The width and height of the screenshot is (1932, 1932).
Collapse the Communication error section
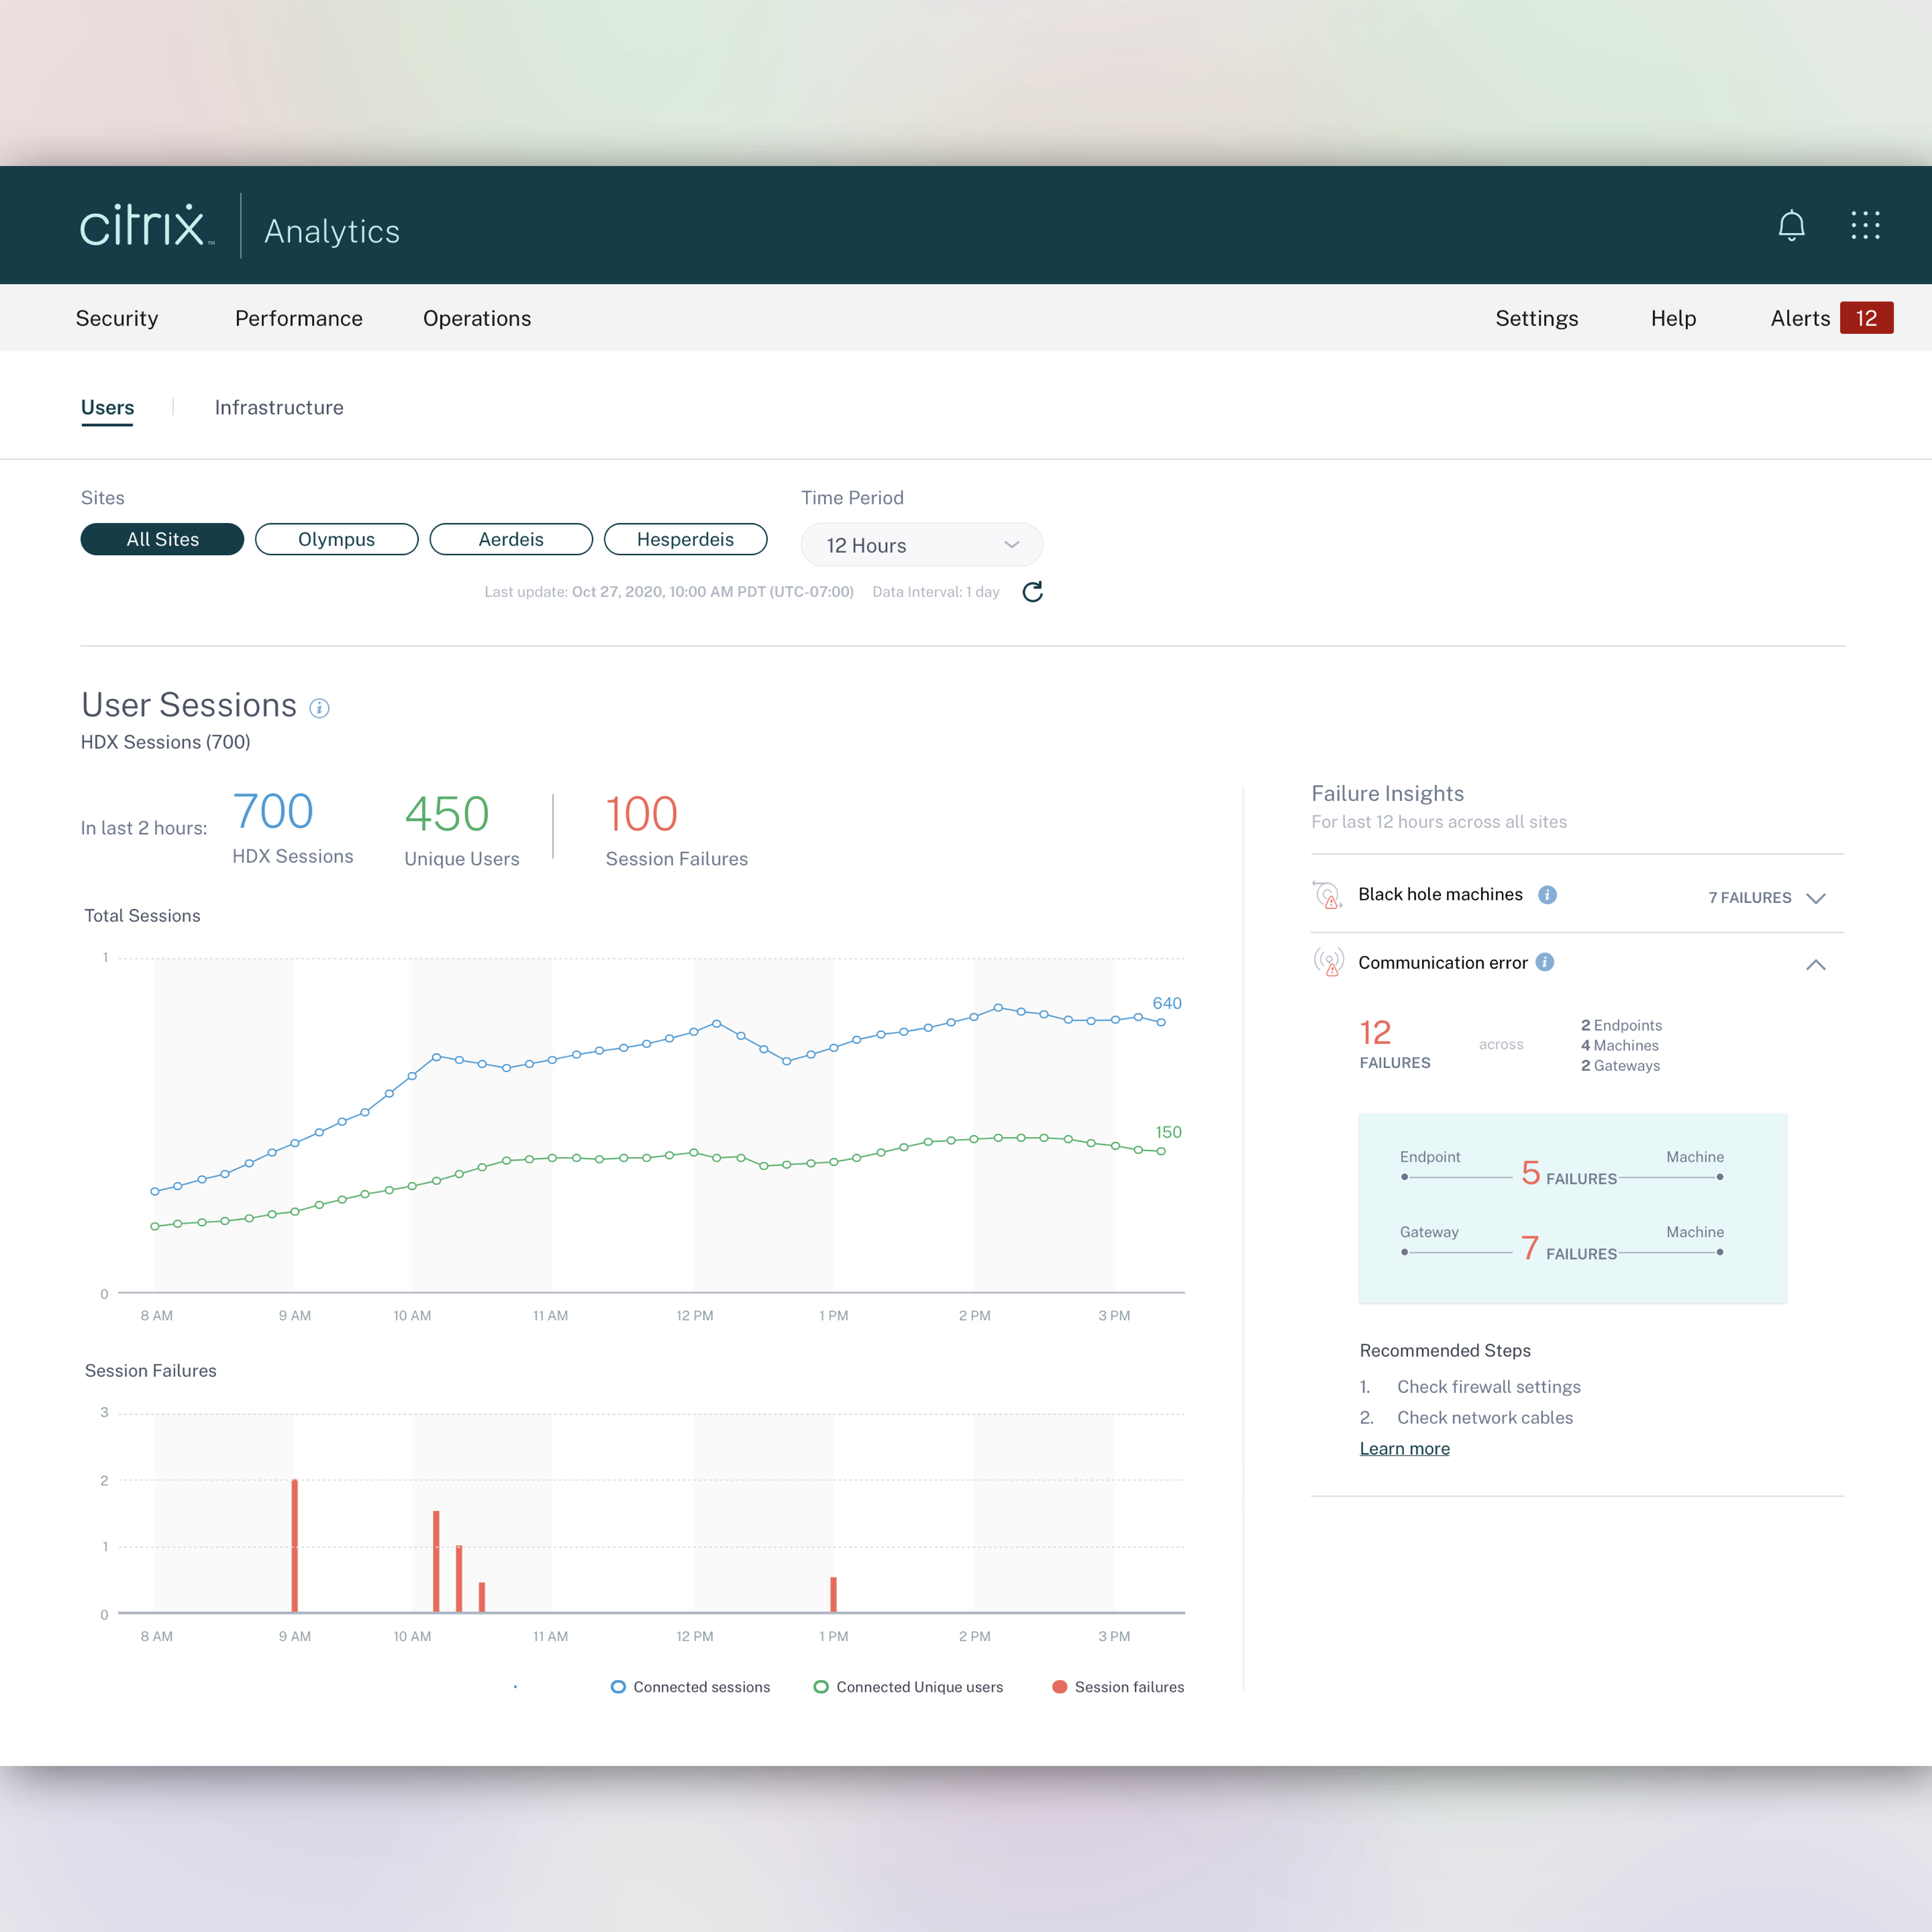point(1816,965)
